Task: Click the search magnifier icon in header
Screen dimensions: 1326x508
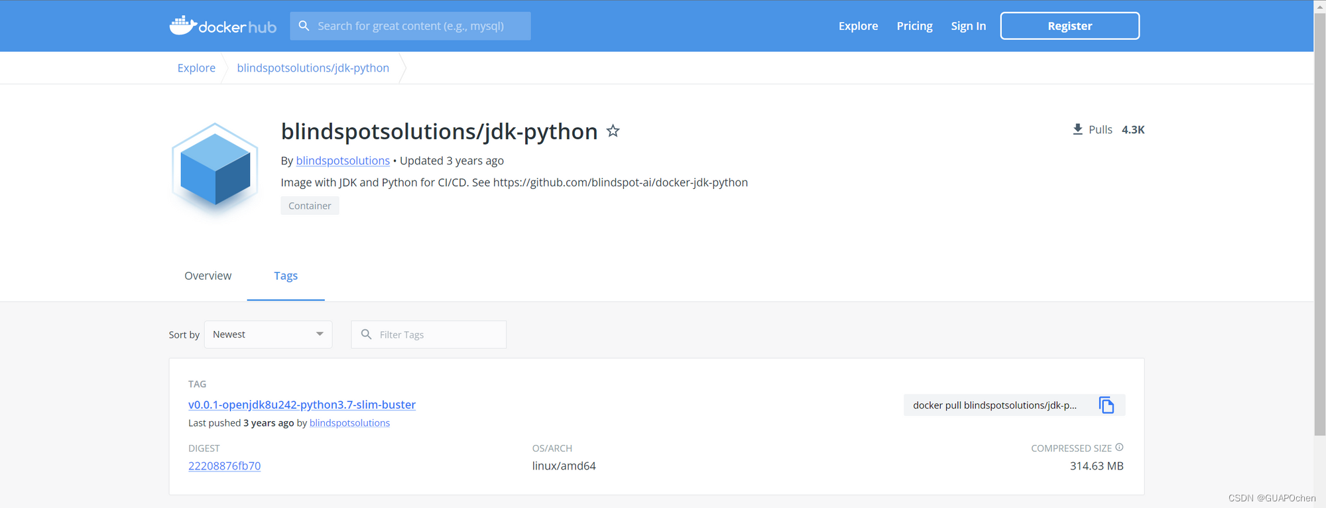Action: (304, 26)
